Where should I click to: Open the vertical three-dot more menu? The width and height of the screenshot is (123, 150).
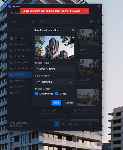(98, 22)
